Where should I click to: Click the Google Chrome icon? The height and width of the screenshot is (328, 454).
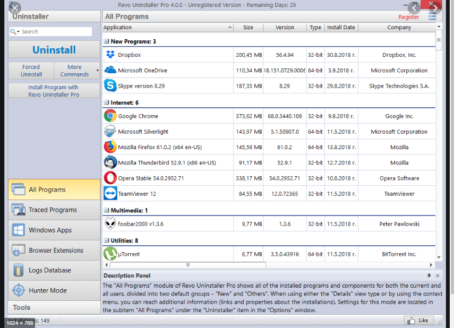(110, 116)
